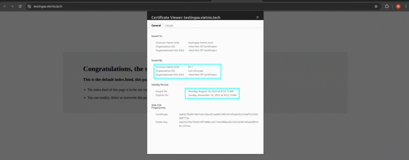Select Issued On date Monday, August 18, 2025
Viewport: 409px width, 160px height.
211,92
